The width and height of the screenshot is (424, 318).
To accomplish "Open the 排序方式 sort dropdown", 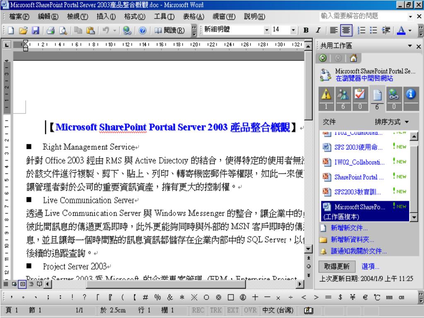I will 392,122.
